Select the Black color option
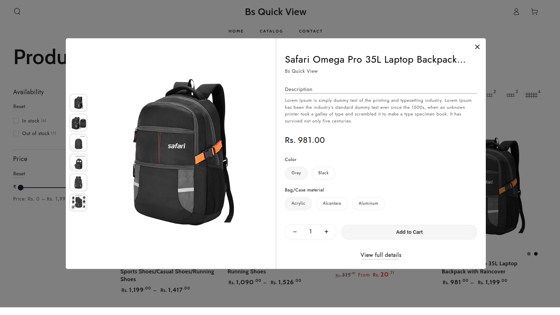Image resolution: width=560 pixels, height=315 pixels. coord(323,173)
